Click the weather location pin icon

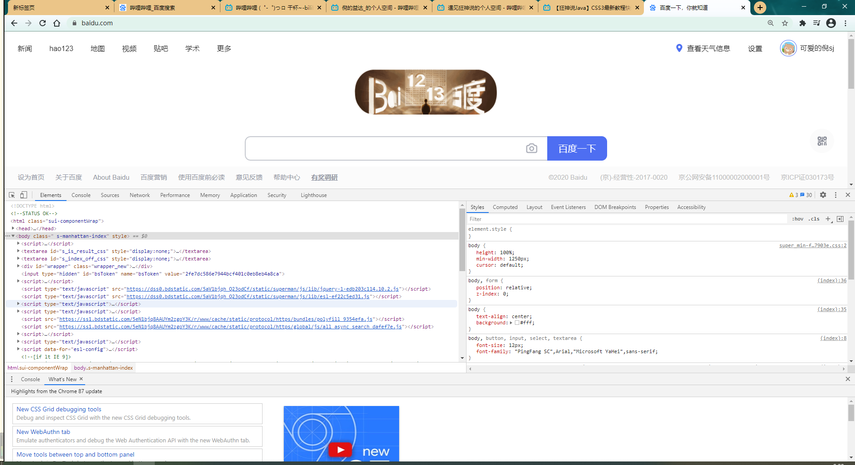[679, 48]
